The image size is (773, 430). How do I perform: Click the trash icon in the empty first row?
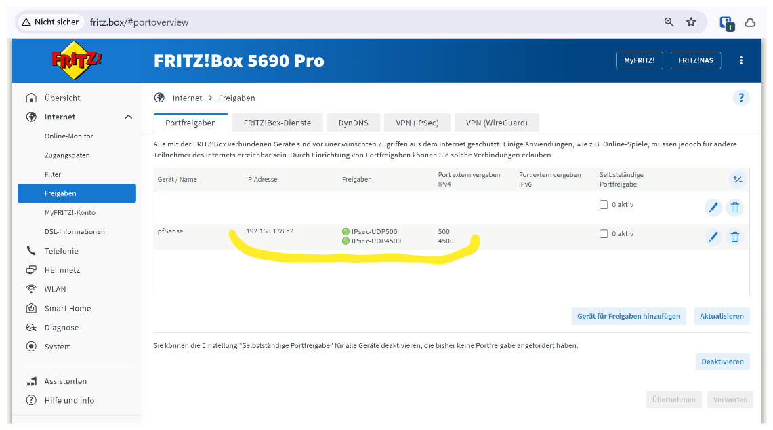[x=734, y=208]
